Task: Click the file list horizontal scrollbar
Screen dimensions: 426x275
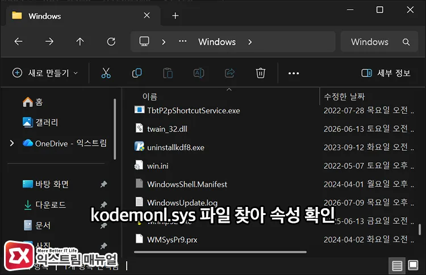Action: pyautogui.click(x=220, y=252)
